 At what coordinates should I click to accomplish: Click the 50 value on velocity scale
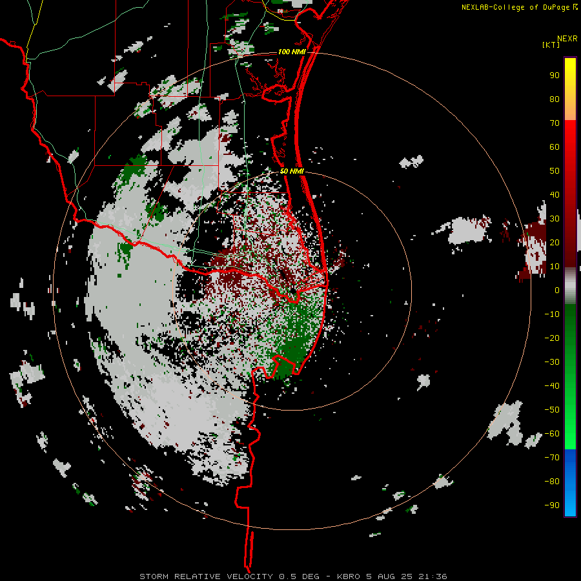coord(555,171)
